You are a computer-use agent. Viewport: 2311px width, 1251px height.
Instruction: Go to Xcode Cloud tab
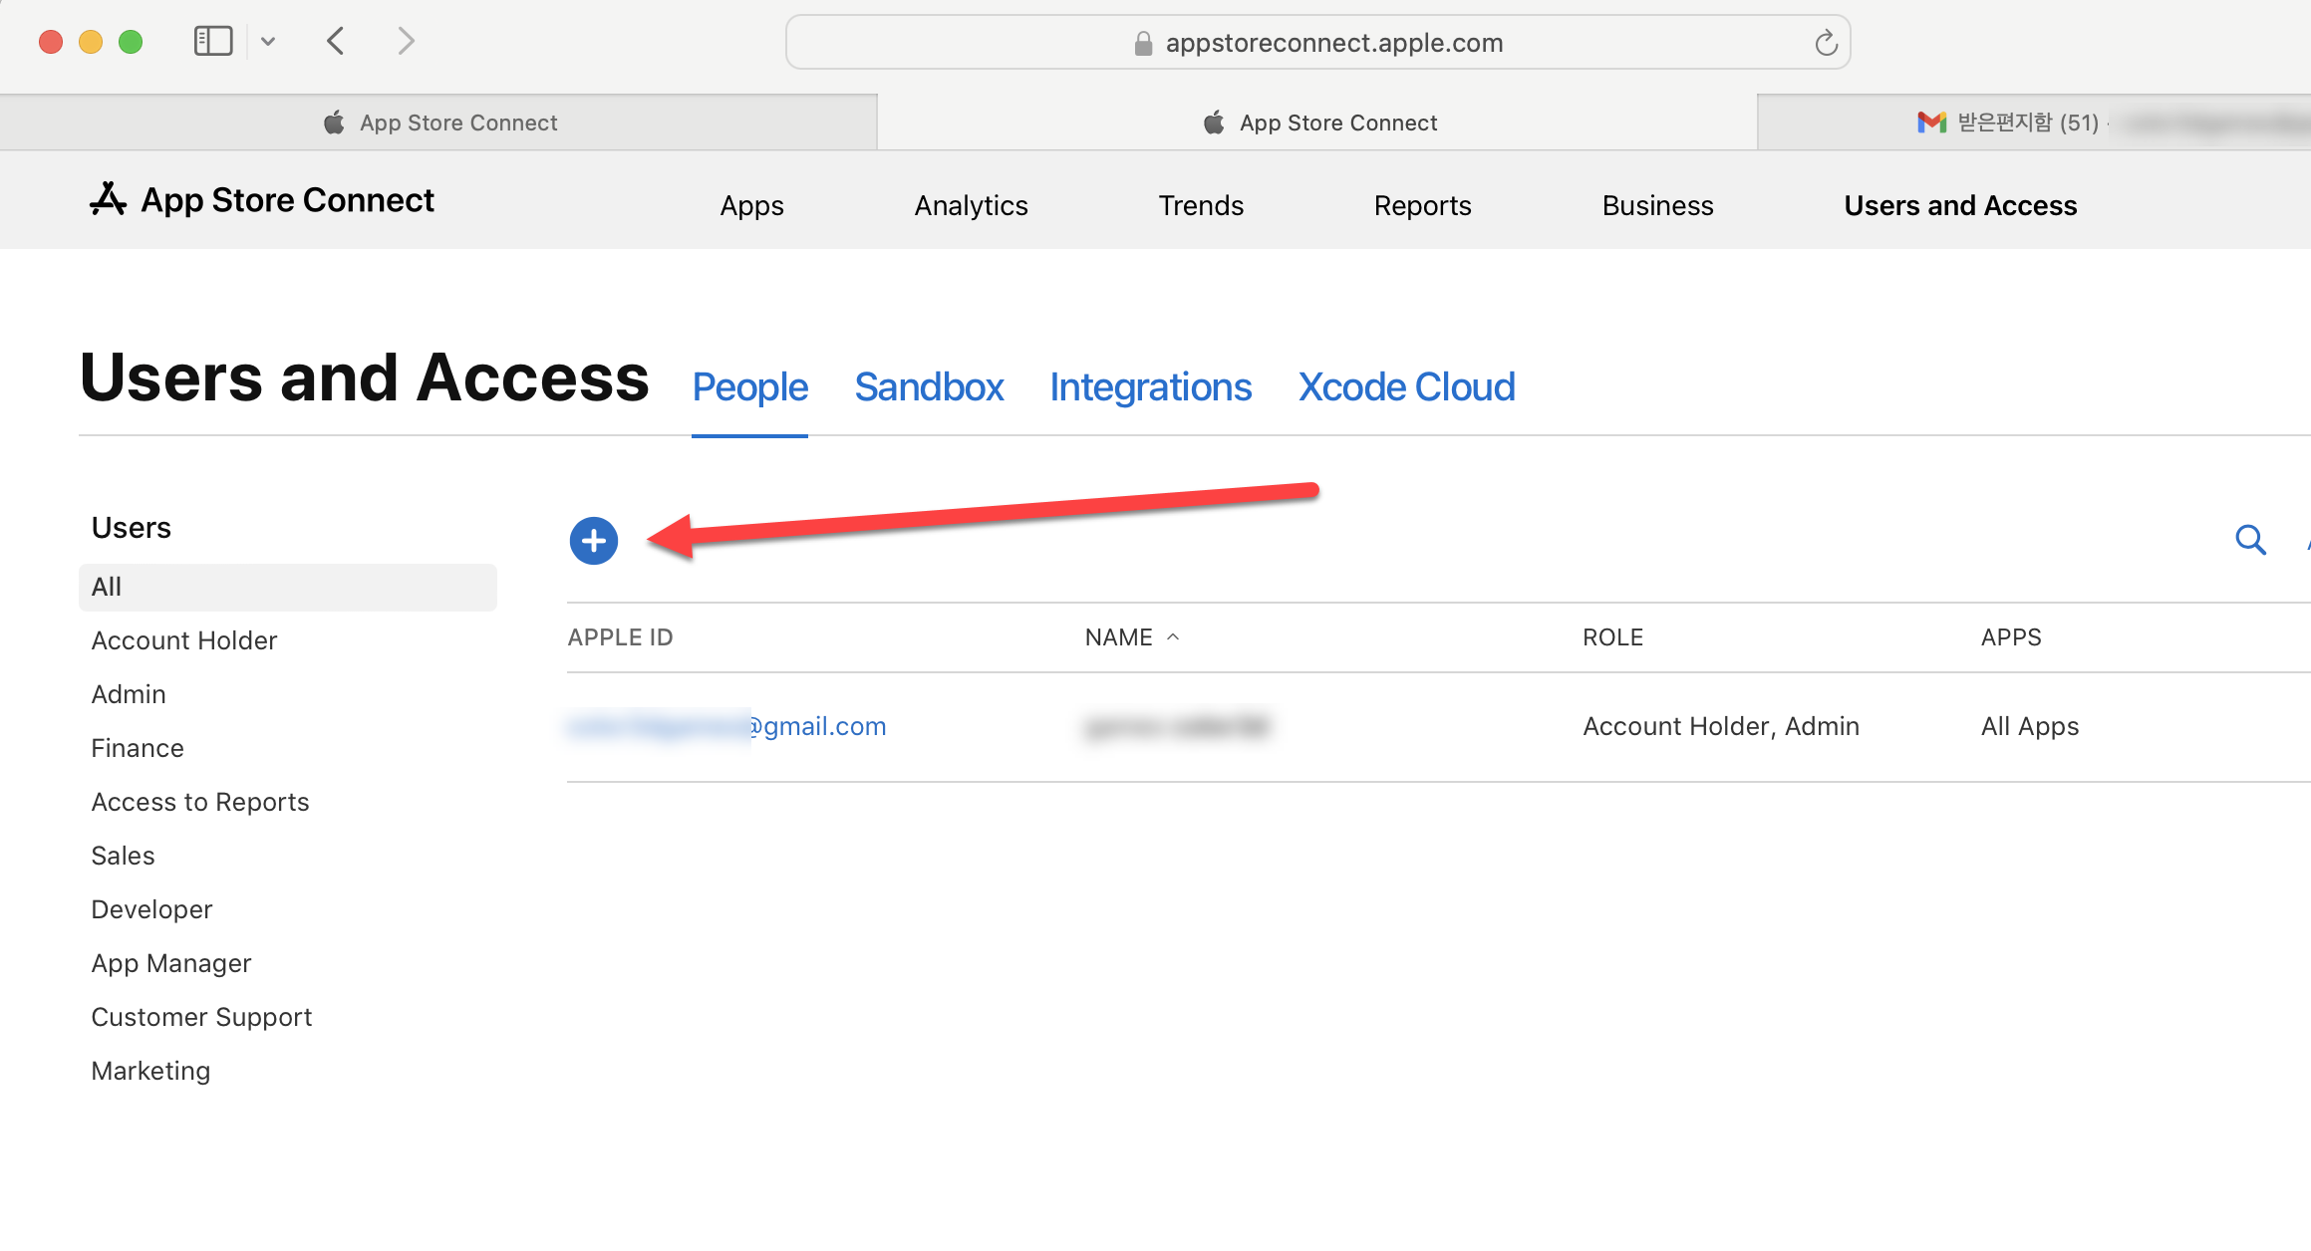click(1406, 387)
